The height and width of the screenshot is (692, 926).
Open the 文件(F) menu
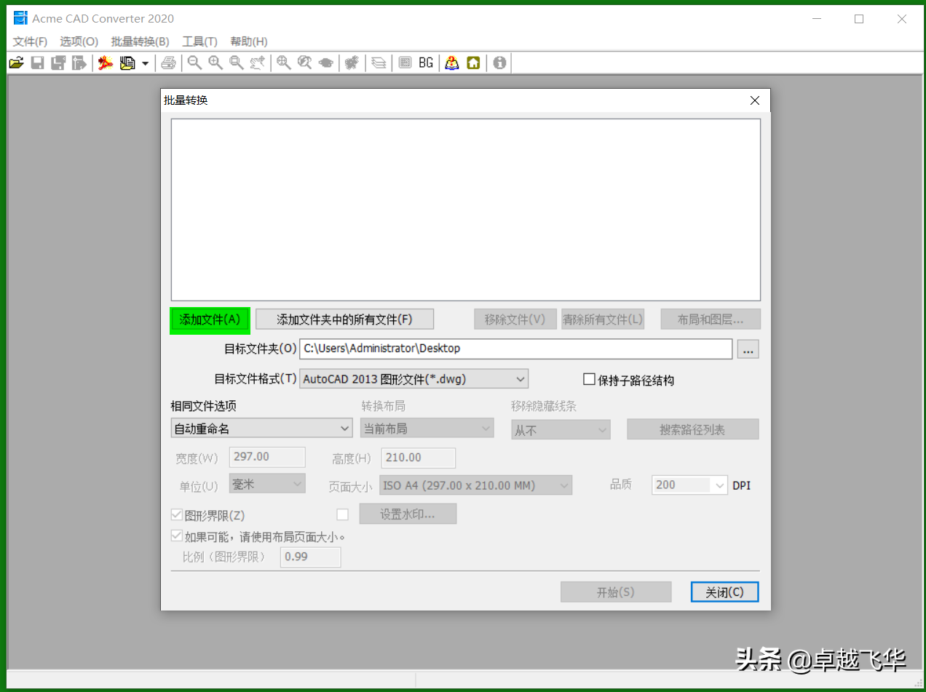30,41
